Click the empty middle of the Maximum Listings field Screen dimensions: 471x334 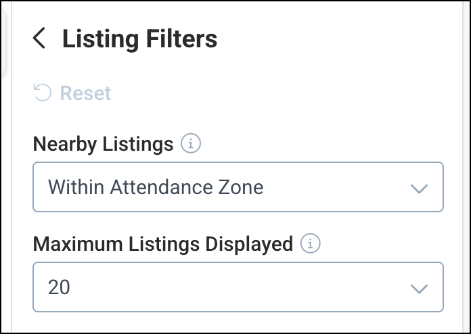237,287
